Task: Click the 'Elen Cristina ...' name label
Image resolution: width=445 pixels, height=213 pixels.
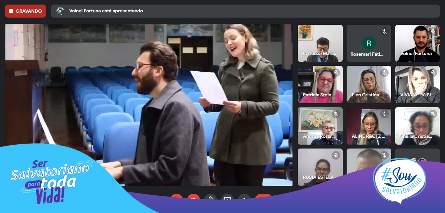Action: [368, 95]
